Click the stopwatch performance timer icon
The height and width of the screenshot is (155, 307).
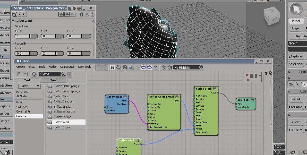pos(164,67)
